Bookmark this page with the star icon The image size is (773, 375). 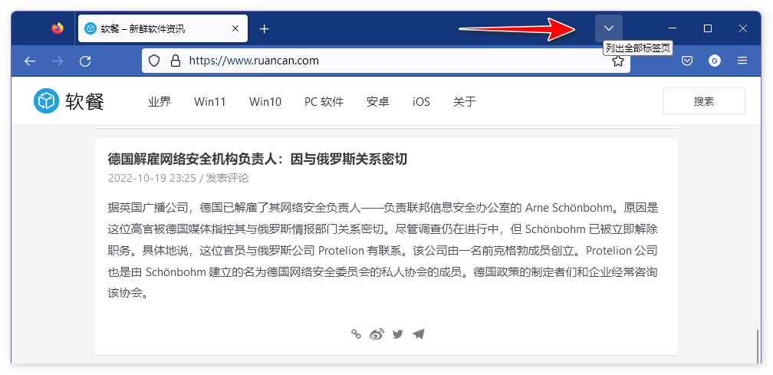(617, 61)
